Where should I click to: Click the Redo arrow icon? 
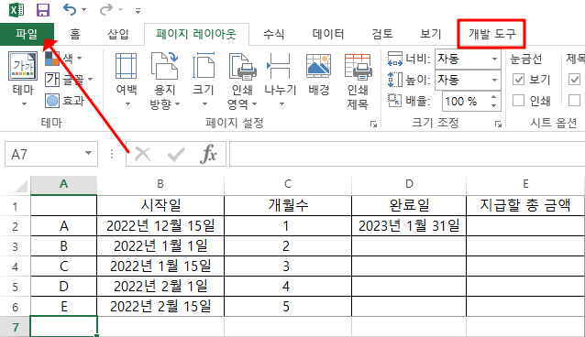[106, 9]
